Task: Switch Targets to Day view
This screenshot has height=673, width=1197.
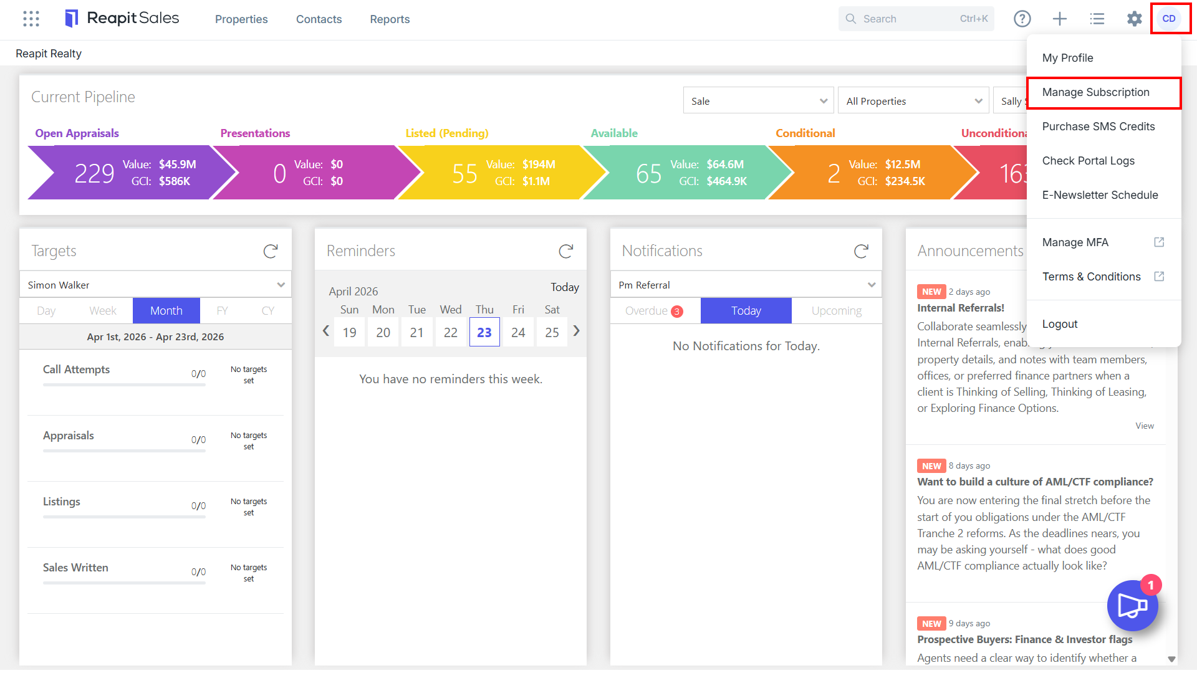Action: (46, 310)
